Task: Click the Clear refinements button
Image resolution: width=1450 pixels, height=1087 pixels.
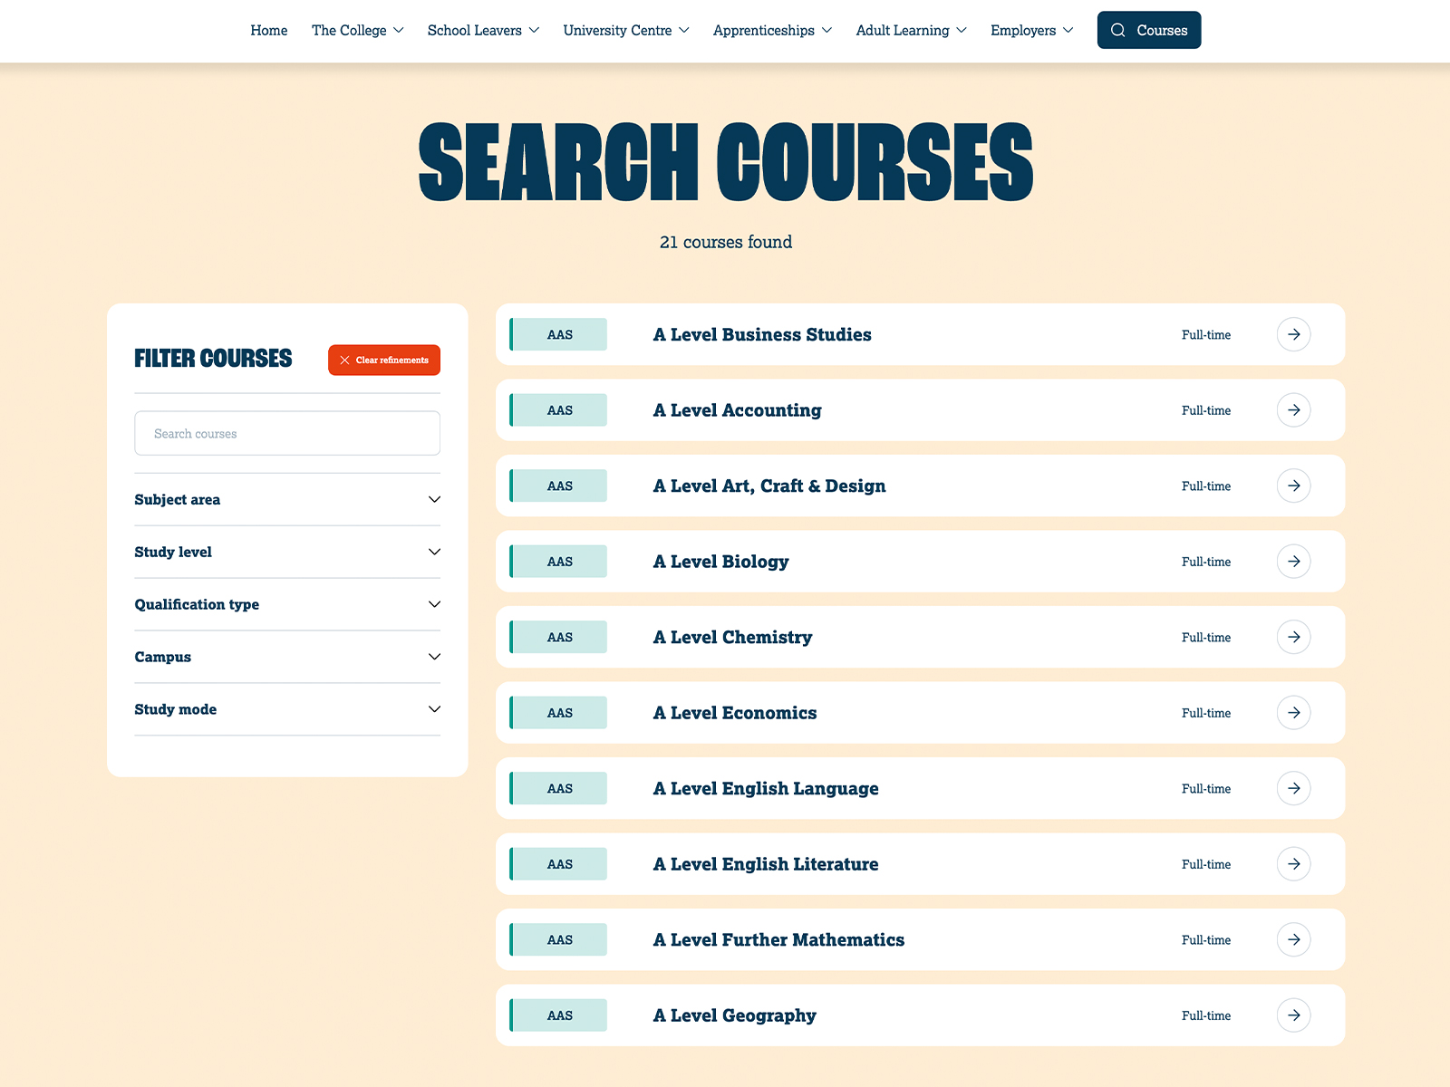Action: (x=384, y=361)
